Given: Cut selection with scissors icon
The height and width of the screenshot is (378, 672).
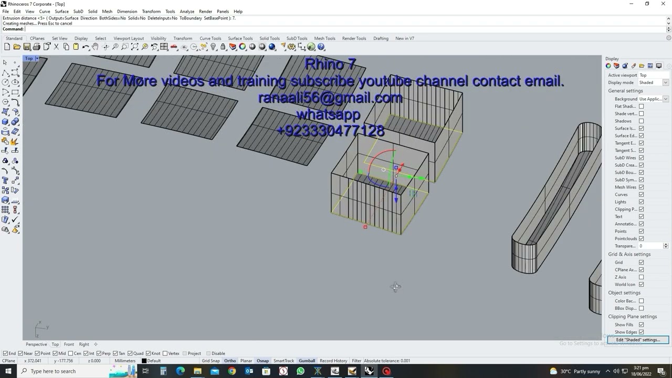Looking at the screenshot, I should pos(56,47).
